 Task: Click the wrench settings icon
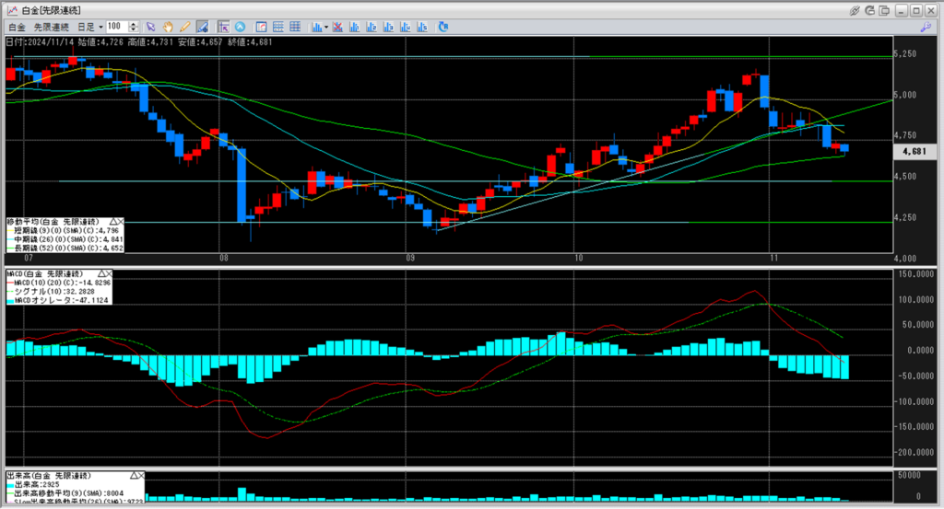pyautogui.click(x=925, y=28)
